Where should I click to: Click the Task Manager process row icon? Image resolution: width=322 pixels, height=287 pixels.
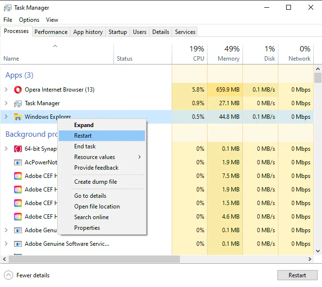18,103
